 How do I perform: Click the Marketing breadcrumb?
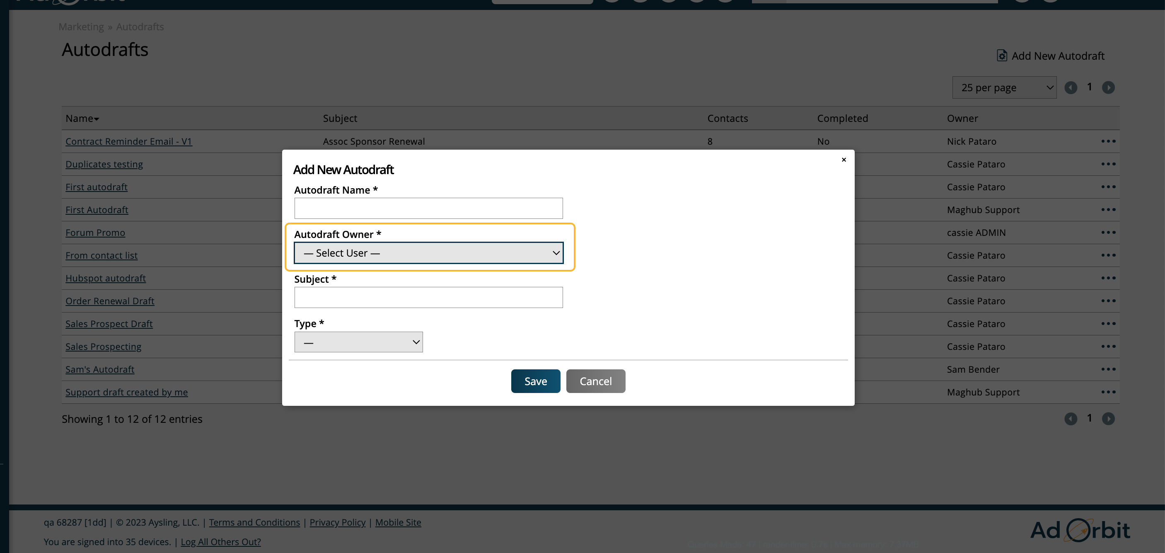[81, 27]
